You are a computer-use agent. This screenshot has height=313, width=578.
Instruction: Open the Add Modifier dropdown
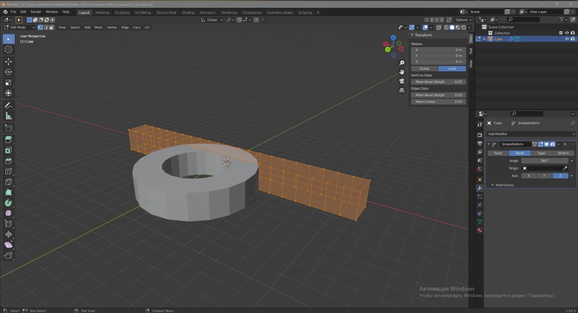(531, 134)
